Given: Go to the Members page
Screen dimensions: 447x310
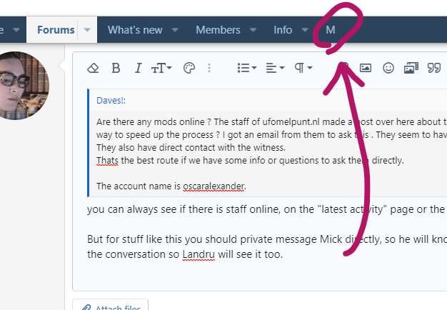Looking at the screenshot, I should (218, 30).
